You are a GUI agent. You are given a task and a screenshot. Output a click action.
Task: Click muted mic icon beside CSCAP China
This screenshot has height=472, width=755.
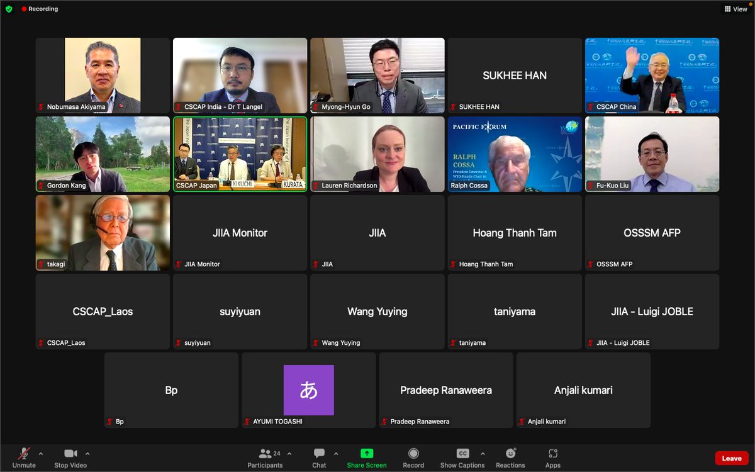click(591, 107)
